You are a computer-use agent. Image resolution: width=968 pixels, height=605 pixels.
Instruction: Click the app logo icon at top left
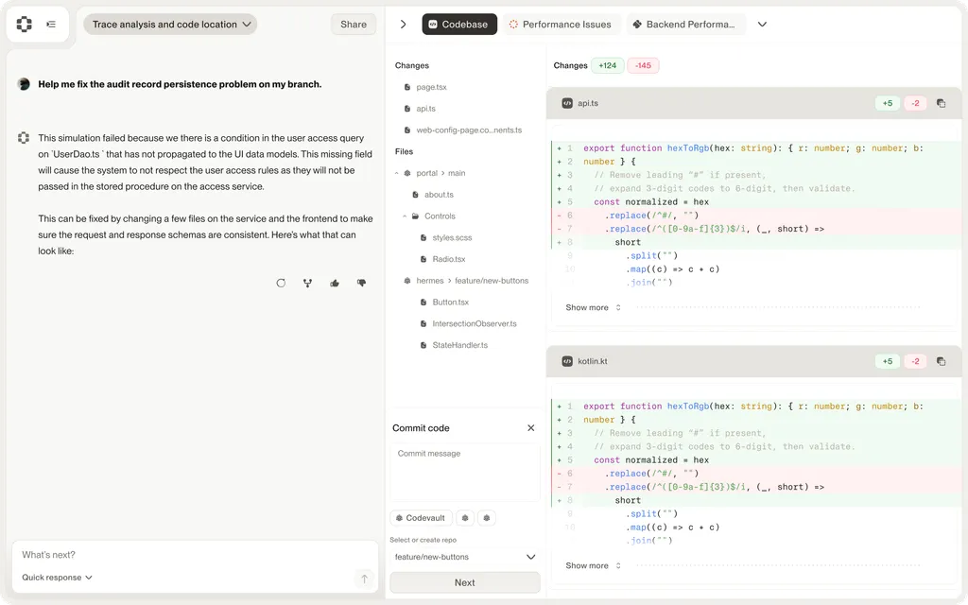tap(24, 24)
